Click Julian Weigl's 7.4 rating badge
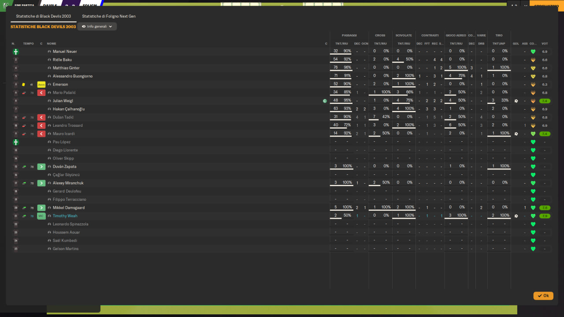The image size is (564, 317). point(545,101)
